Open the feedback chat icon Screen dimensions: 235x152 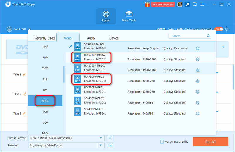coord(195,4)
